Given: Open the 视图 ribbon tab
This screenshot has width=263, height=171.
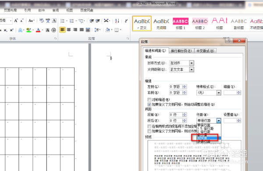Looking at the screenshot, I should pyautogui.click(x=69, y=11).
